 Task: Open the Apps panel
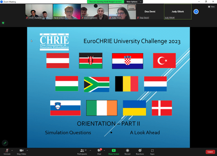click(x=152, y=152)
